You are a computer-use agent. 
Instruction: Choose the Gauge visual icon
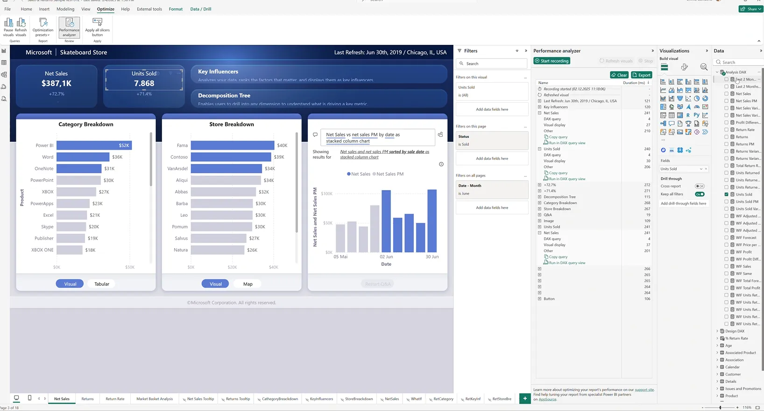click(697, 107)
